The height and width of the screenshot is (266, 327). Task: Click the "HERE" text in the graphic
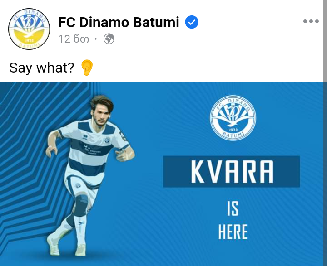(233, 232)
